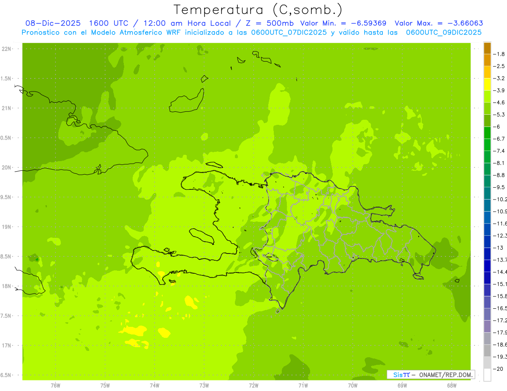Click the 73W longitude axis label
The height and width of the screenshot is (391, 507).
click(204, 386)
